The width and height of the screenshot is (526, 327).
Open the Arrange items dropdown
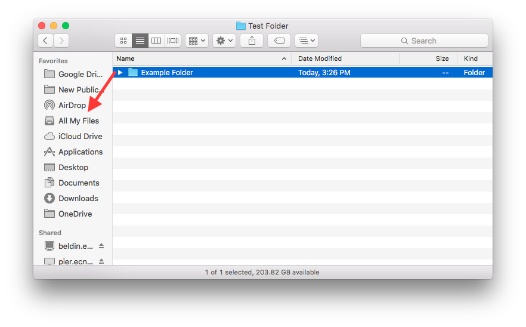(196, 41)
